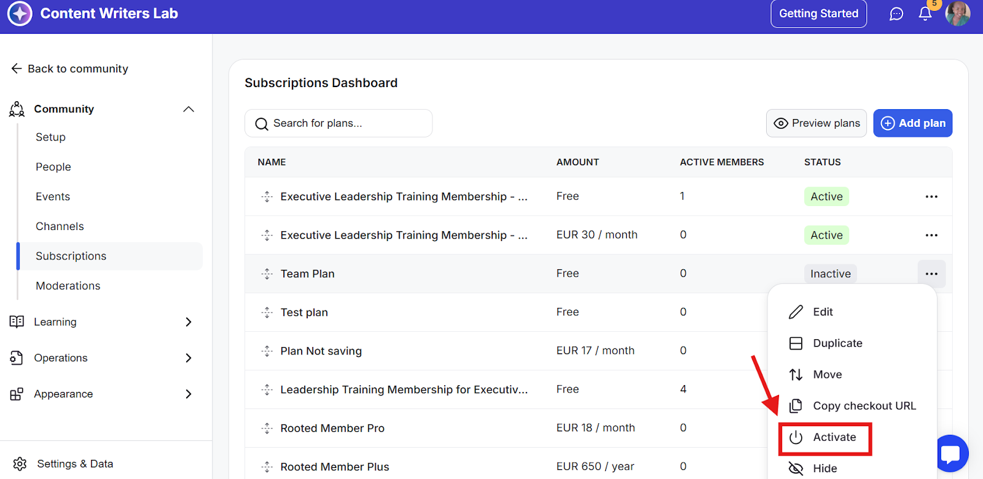Viewport: 983px width, 479px height.
Task: Open three-dot menu for the Free Executive plan
Action: (931, 197)
